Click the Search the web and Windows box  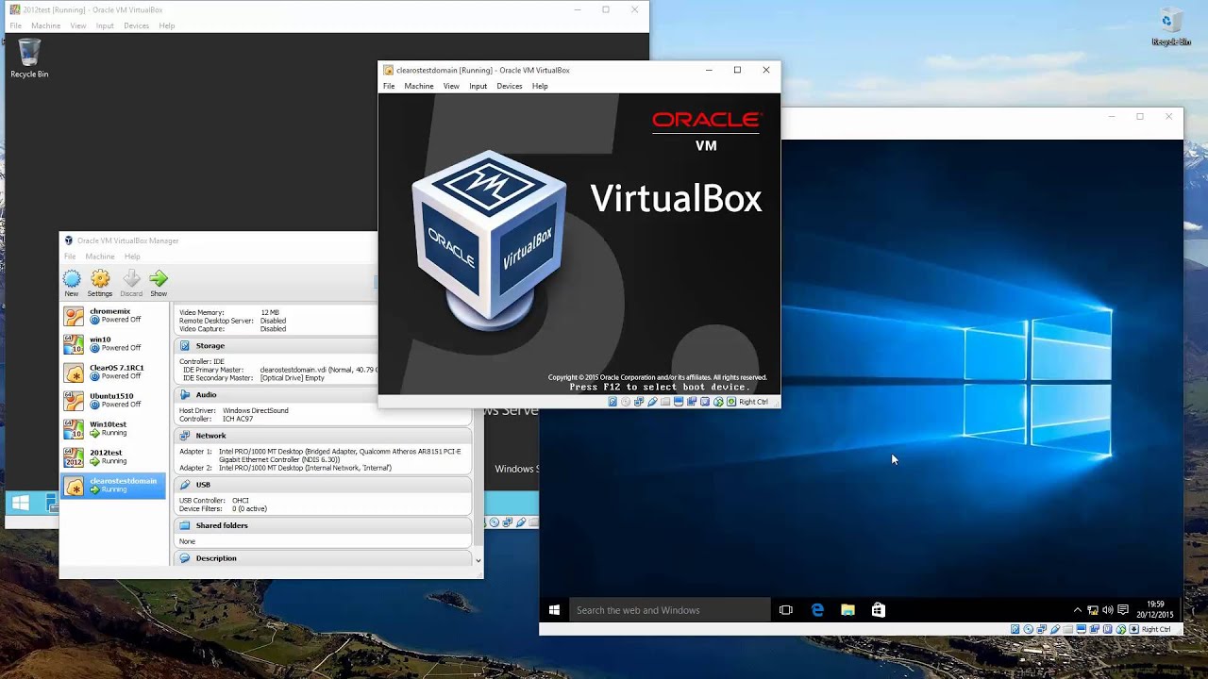[669, 610]
